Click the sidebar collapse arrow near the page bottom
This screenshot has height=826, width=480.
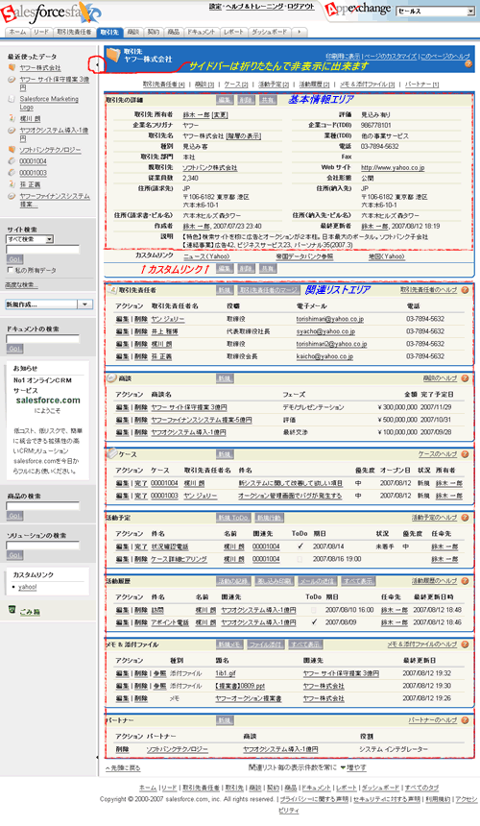(98, 758)
